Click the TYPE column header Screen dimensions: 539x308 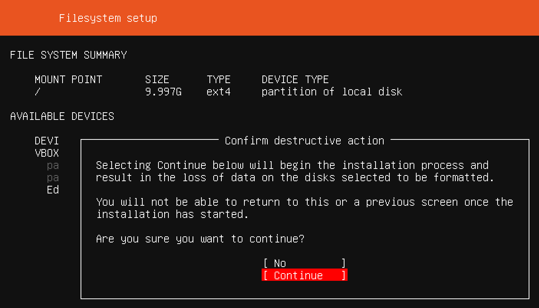tap(219, 79)
